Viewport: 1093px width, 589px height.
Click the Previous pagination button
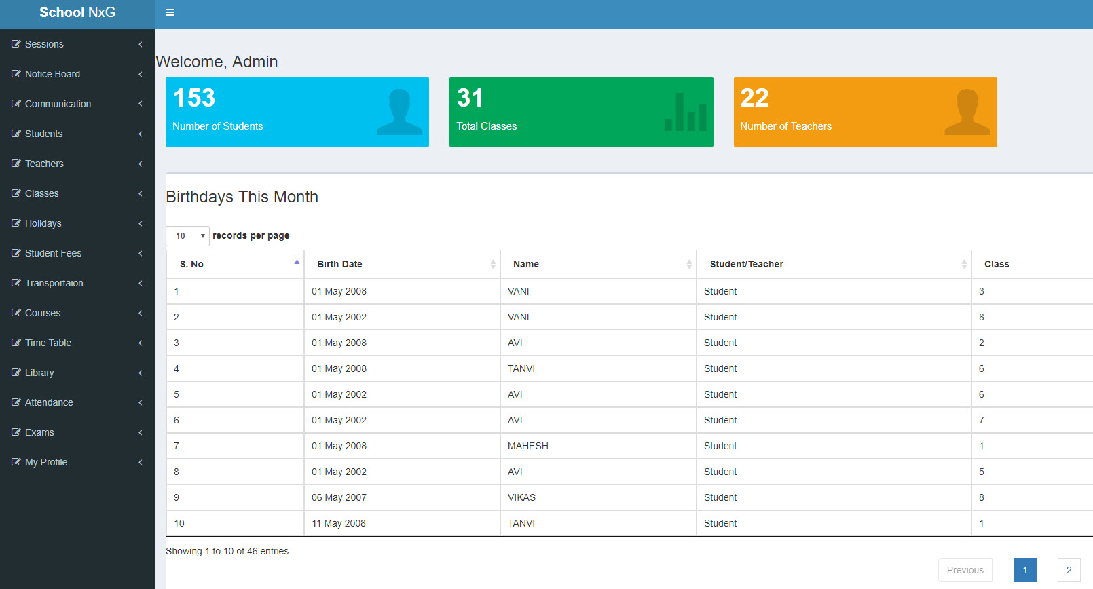coord(965,570)
